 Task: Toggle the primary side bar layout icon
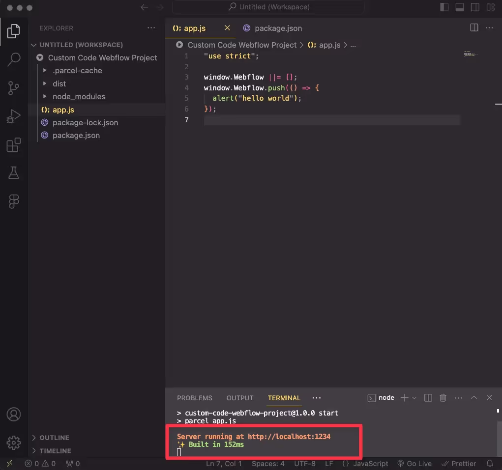tap(444, 7)
